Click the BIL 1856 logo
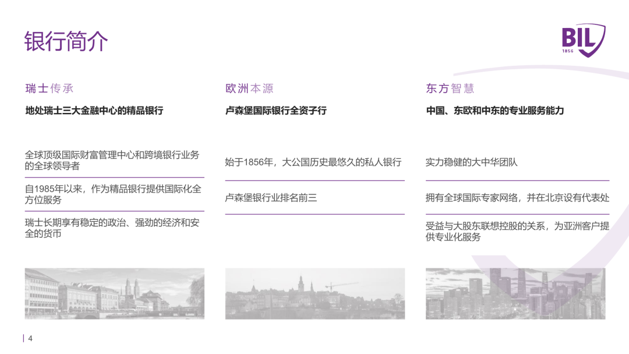The height and width of the screenshot is (354, 629). [582, 40]
